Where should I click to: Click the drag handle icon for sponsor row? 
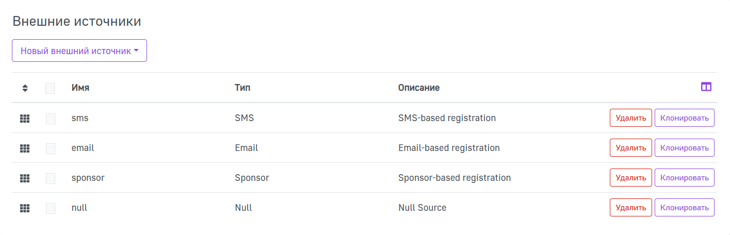pos(25,178)
